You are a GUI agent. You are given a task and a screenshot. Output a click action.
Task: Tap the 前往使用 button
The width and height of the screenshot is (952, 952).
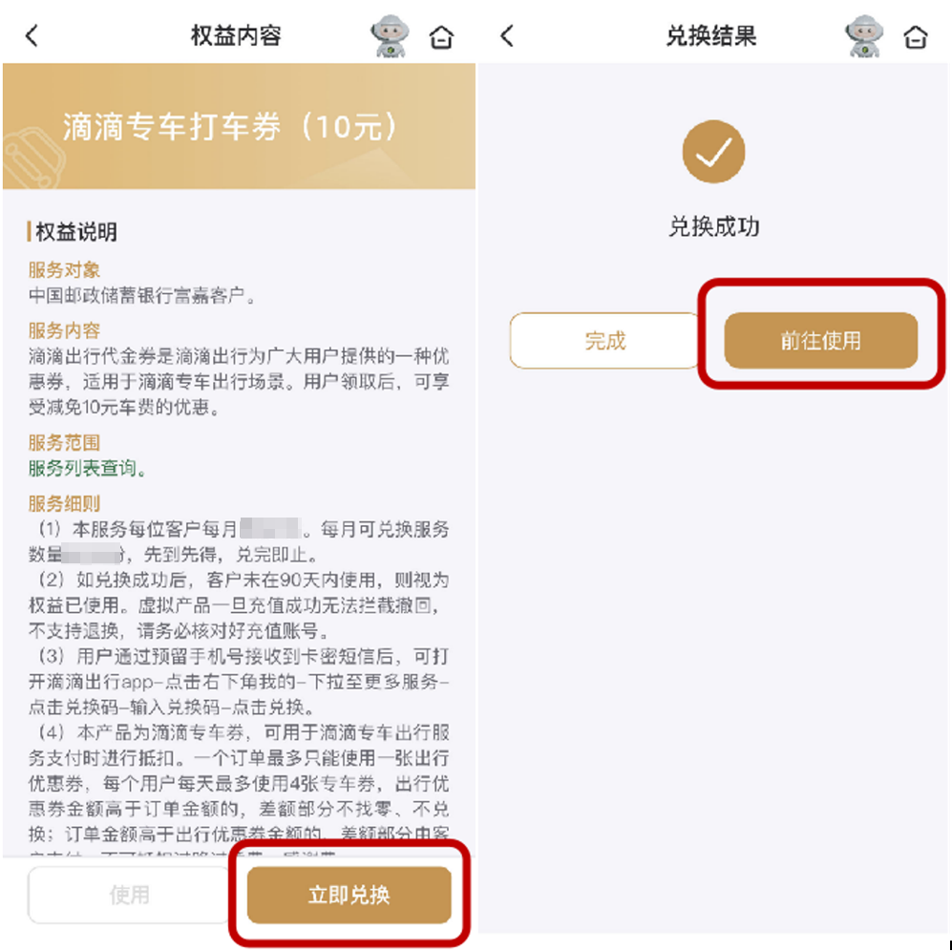[x=821, y=341]
